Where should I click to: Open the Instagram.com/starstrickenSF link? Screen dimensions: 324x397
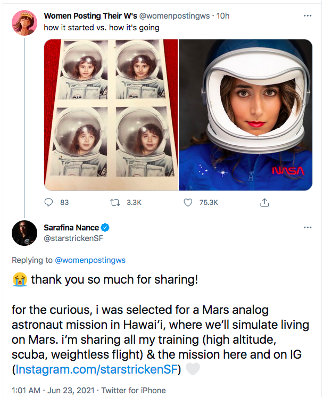tap(97, 369)
